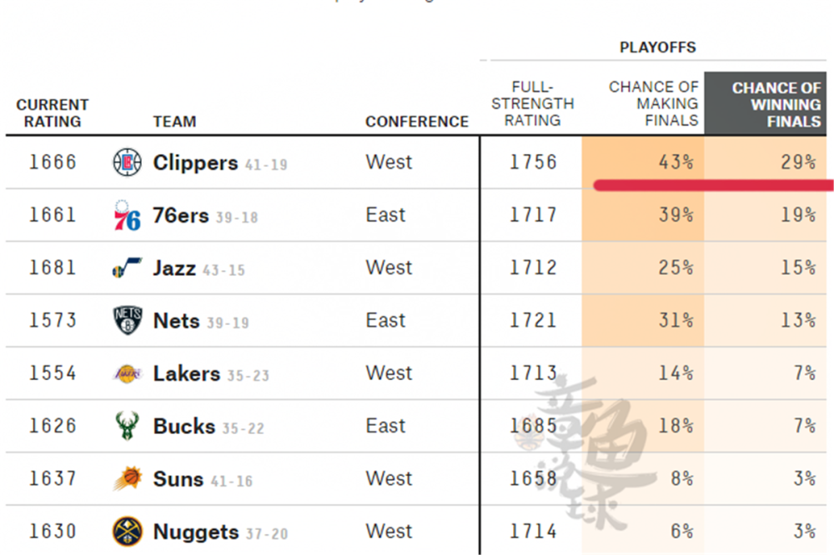
Task: Click the Jazz full-strength rating 1712
Action: pyautogui.click(x=533, y=268)
